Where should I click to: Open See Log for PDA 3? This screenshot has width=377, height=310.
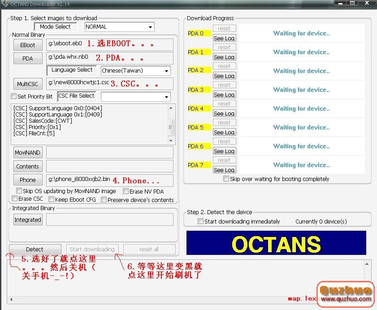tap(224, 95)
